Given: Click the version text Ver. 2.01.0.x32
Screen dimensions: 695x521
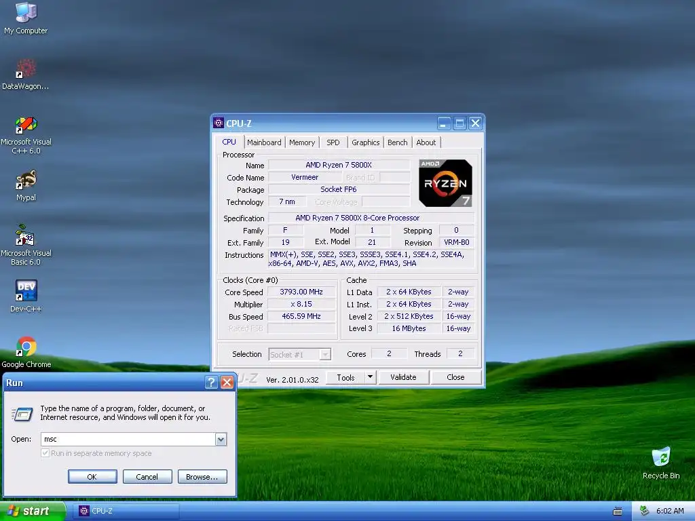Looking at the screenshot, I should click(x=293, y=380).
